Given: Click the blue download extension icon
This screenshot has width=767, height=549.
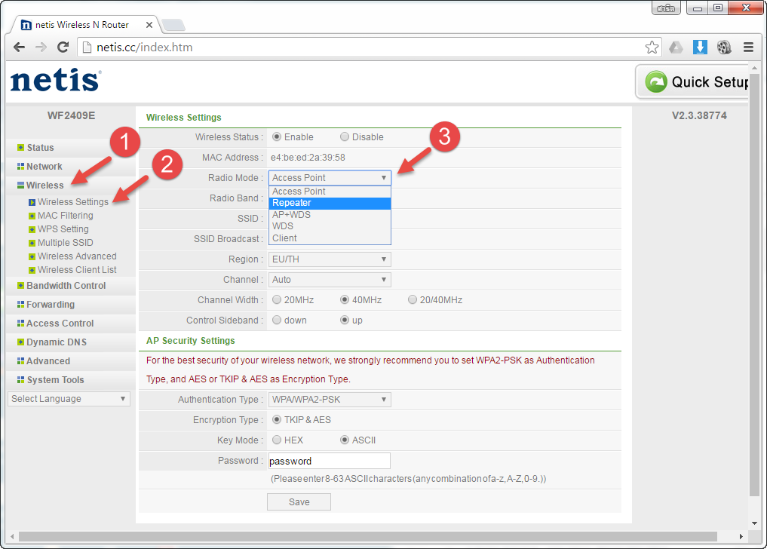Looking at the screenshot, I should coord(700,47).
